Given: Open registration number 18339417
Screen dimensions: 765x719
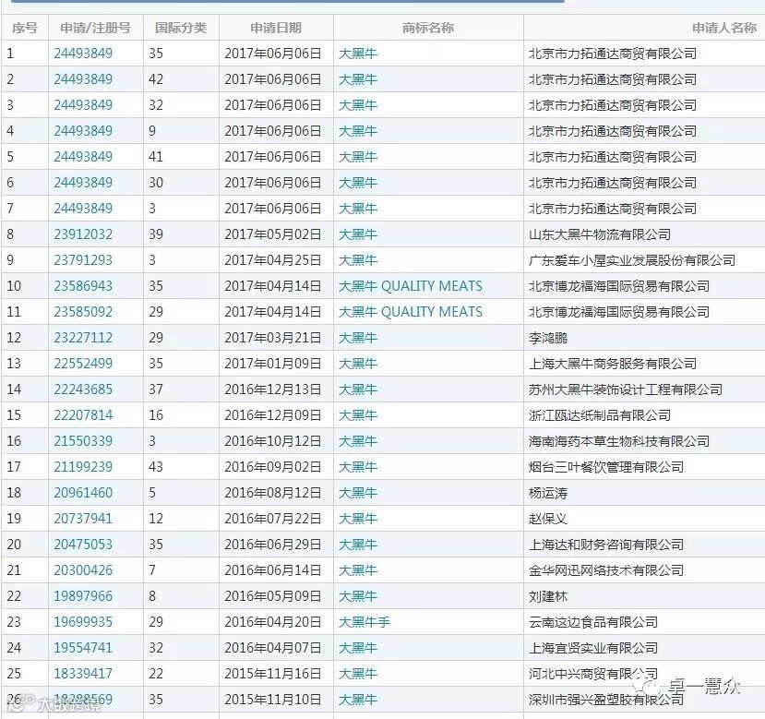Looking at the screenshot, I should (83, 674).
